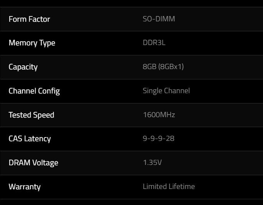
Task: Select the Single Channel value
Action: (x=166, y=91)
